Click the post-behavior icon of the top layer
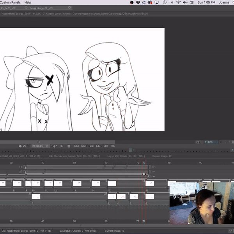Image resolution: width=234 pixels, height=234 pixels. tap(153, 167)
